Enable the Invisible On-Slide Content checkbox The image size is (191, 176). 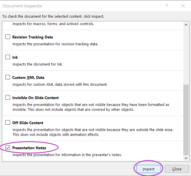click(x=8, y=97)
